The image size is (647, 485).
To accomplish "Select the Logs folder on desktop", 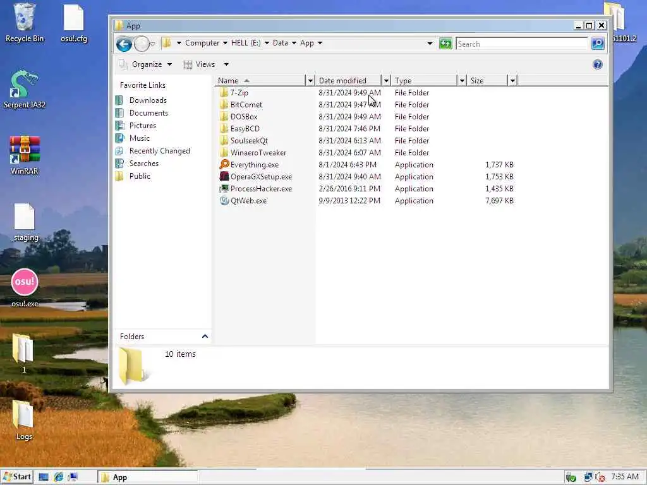I will pyautogui.click(x=23, y=420).
